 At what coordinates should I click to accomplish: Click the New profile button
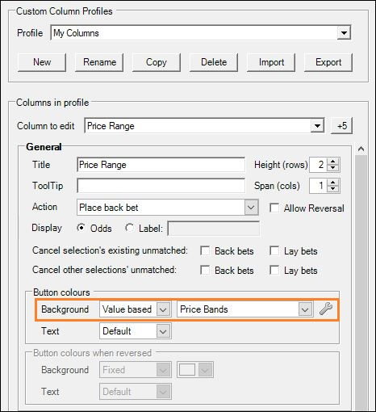point(42,62)
